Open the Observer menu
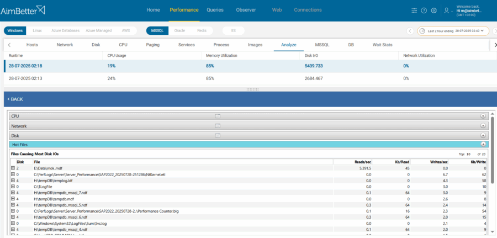Viewport: 497px width, 238px height. (246, 10)
